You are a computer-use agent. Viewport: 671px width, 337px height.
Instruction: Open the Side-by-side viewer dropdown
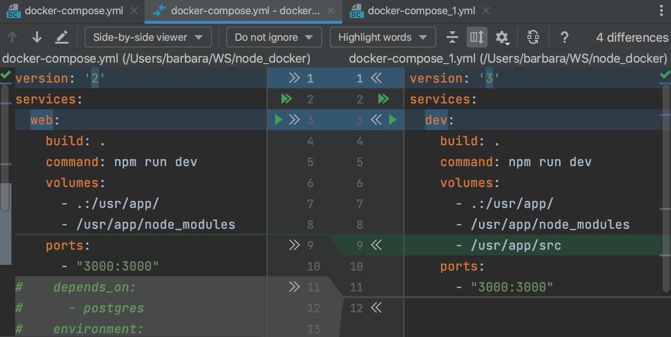pyautogui.click(x=148, y=37)
